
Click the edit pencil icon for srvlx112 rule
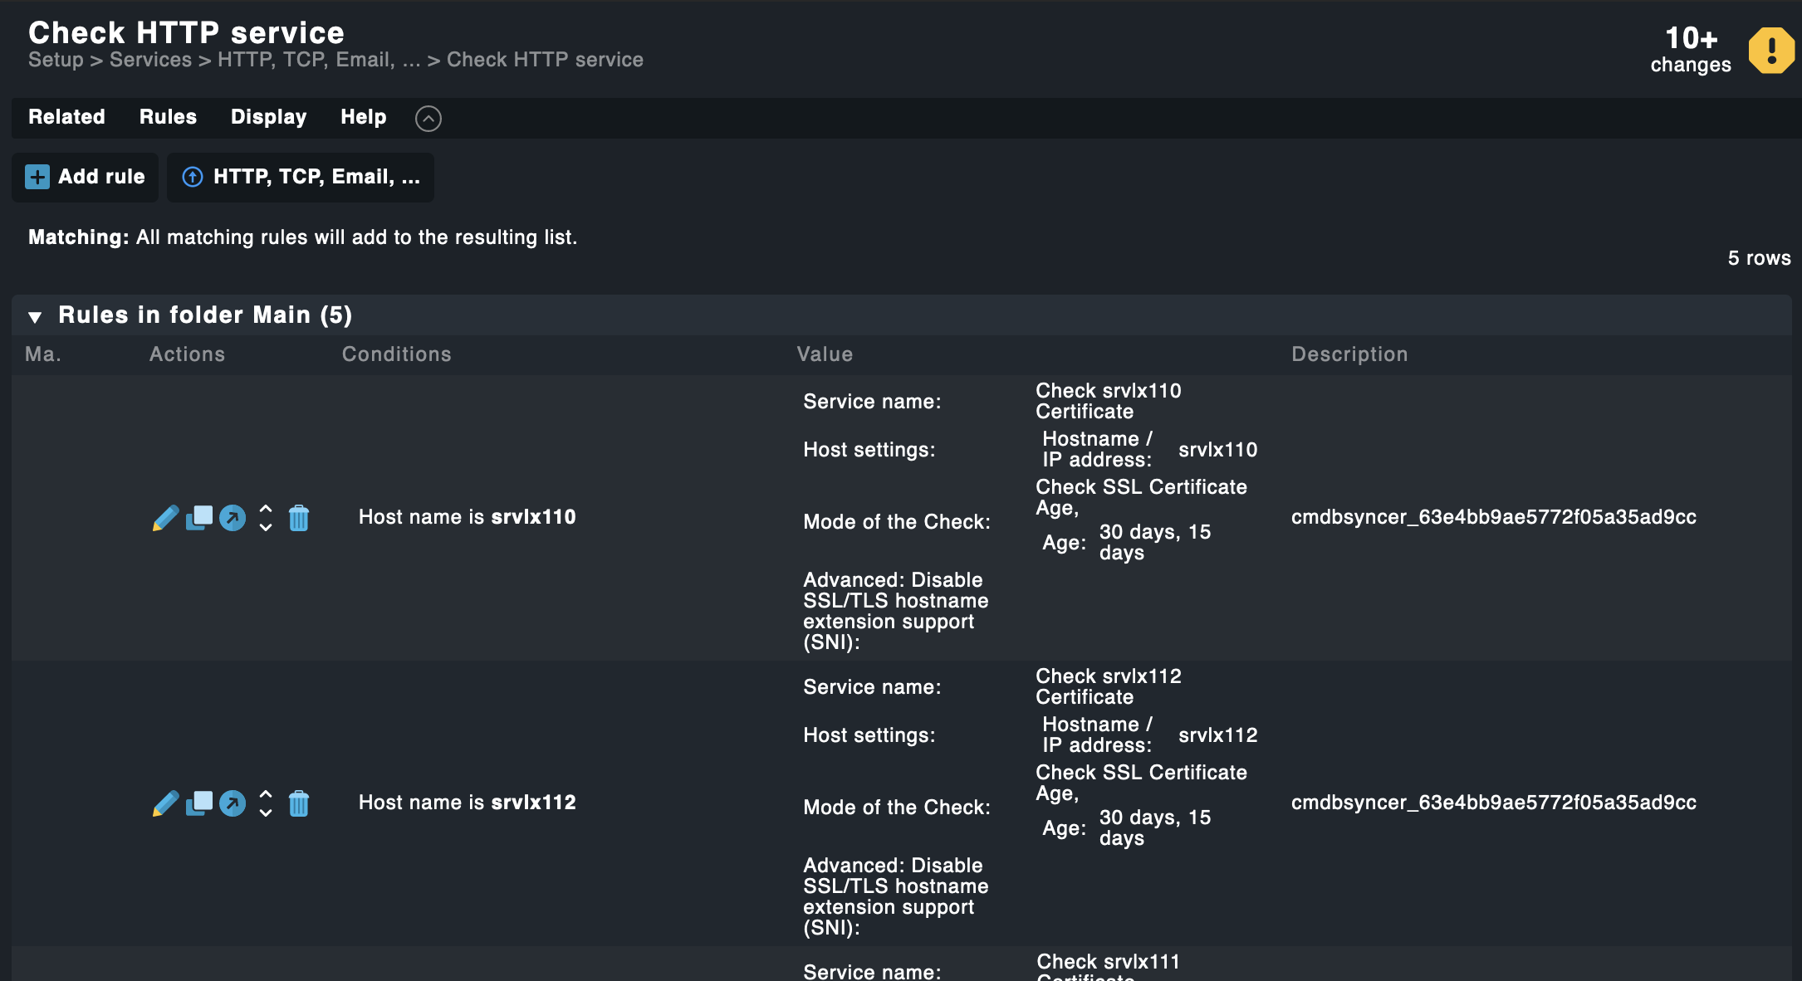click(x=165, y=803)
